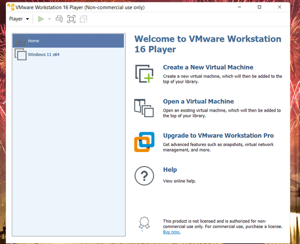The width and height of the screenshot is (300, 244).
Task: Click the 'This product is not licensed' notice
Action: click(x=222, y=224)
